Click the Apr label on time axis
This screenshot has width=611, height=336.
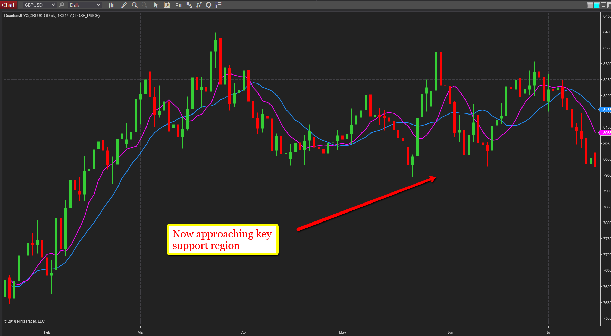pos(244,332)
